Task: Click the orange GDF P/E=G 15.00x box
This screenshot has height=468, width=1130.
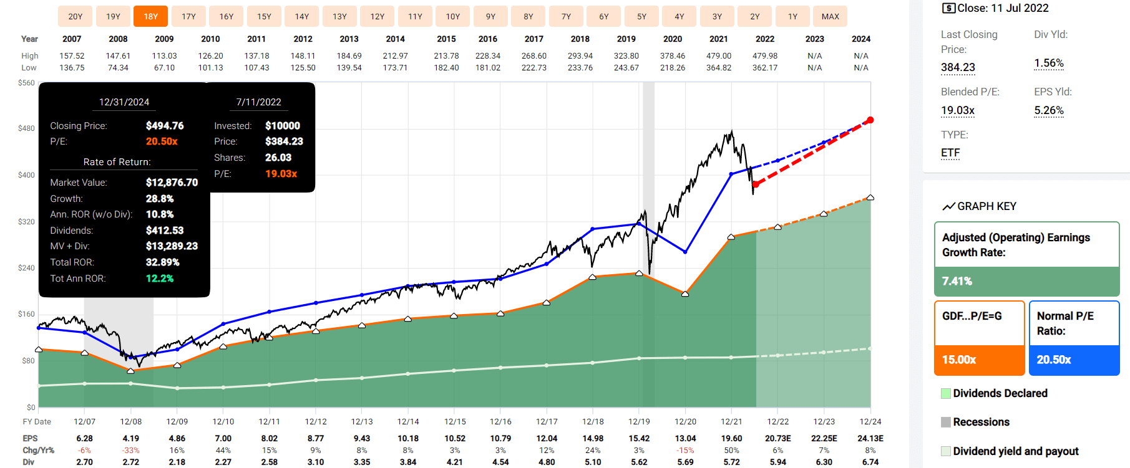Action: tap(980, 338)
